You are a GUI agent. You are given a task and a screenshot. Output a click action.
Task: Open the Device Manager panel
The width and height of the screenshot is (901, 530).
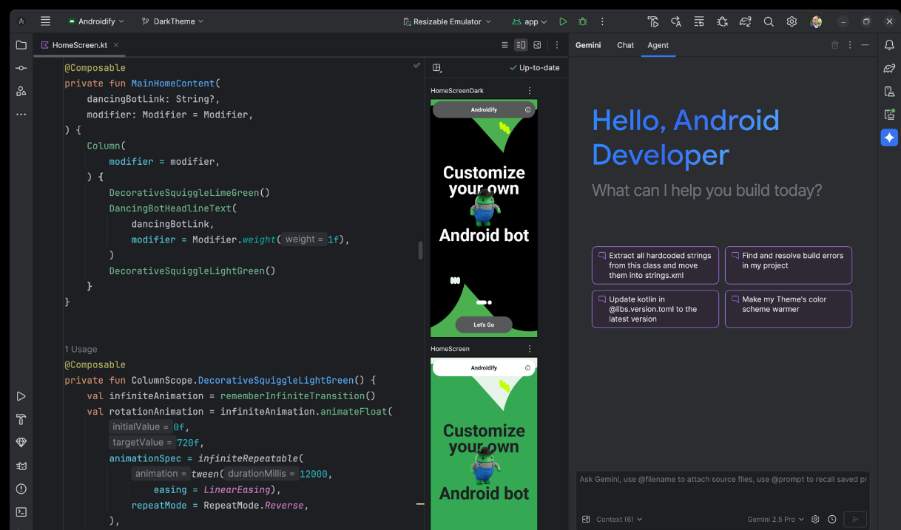pos(890,92)
